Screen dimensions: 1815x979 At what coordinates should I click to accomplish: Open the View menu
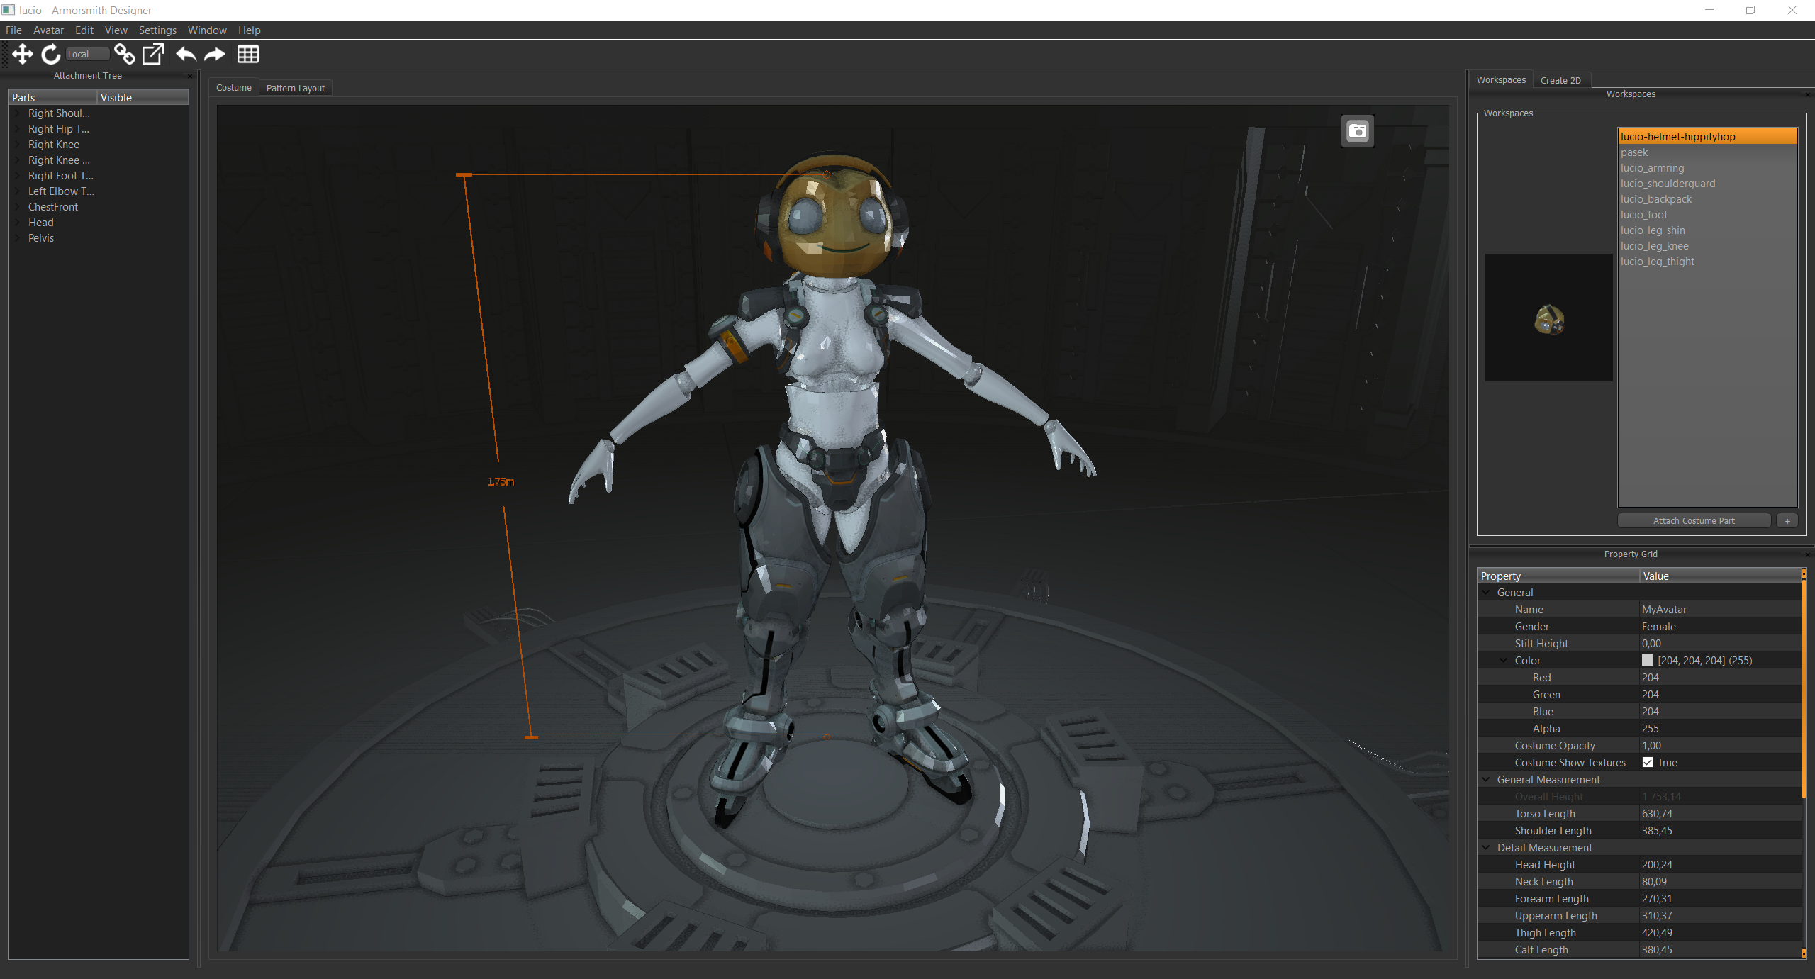pos(116,30)
